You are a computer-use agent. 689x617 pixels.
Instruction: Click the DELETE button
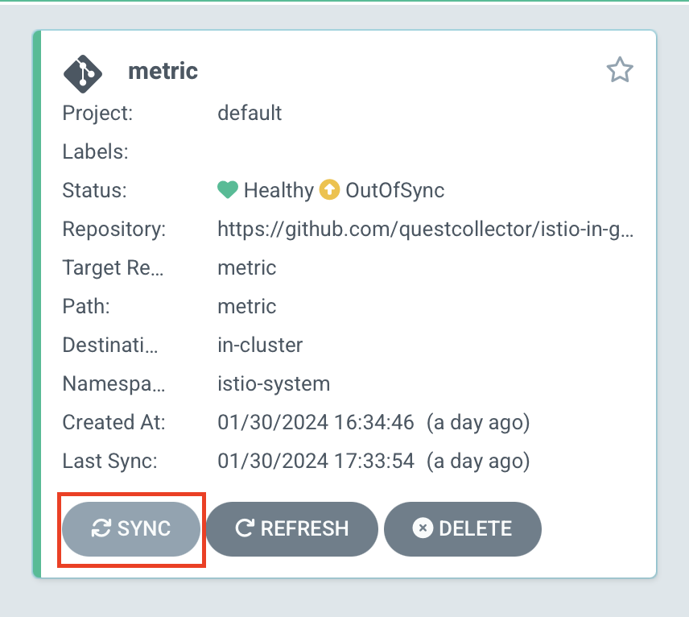[462, 528]
